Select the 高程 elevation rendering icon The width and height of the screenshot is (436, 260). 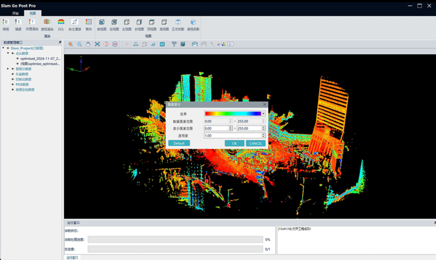coord(6,23)
